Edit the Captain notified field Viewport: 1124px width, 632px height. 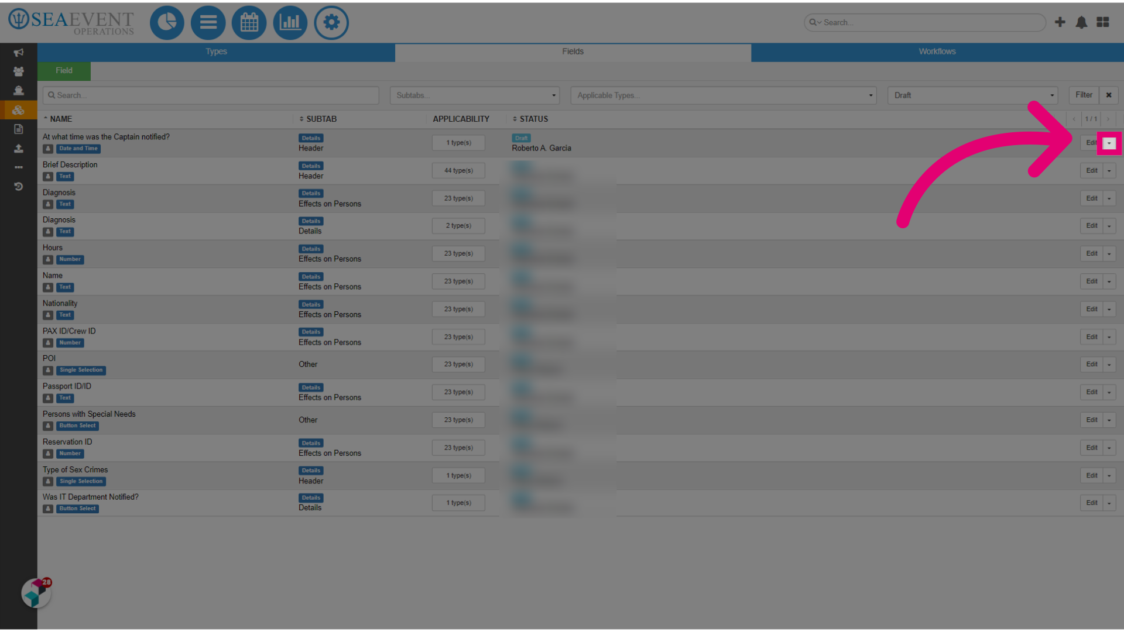(x=1090, y=143)
